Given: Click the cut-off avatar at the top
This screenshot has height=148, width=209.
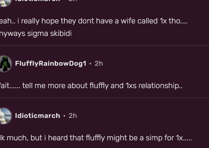Looking at the screenshot, I should click(x=5, y=2).
